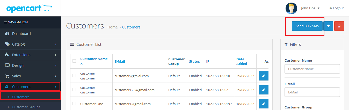The height and width of the screenshot is (110, 349).
Task: Click the John Doe avatar picture
Action: tap(291, 8)
